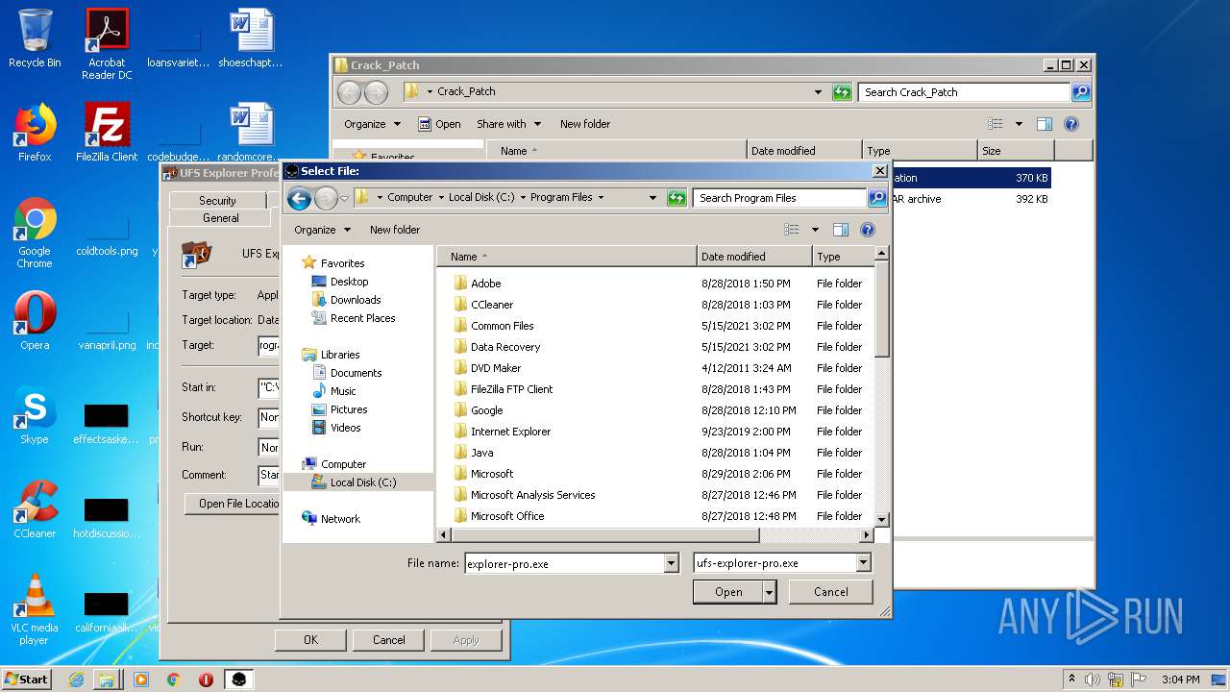1230x692 pixels.
Task: Open Share with dropdown in Crack_Patch window
Action: [508, 124]
